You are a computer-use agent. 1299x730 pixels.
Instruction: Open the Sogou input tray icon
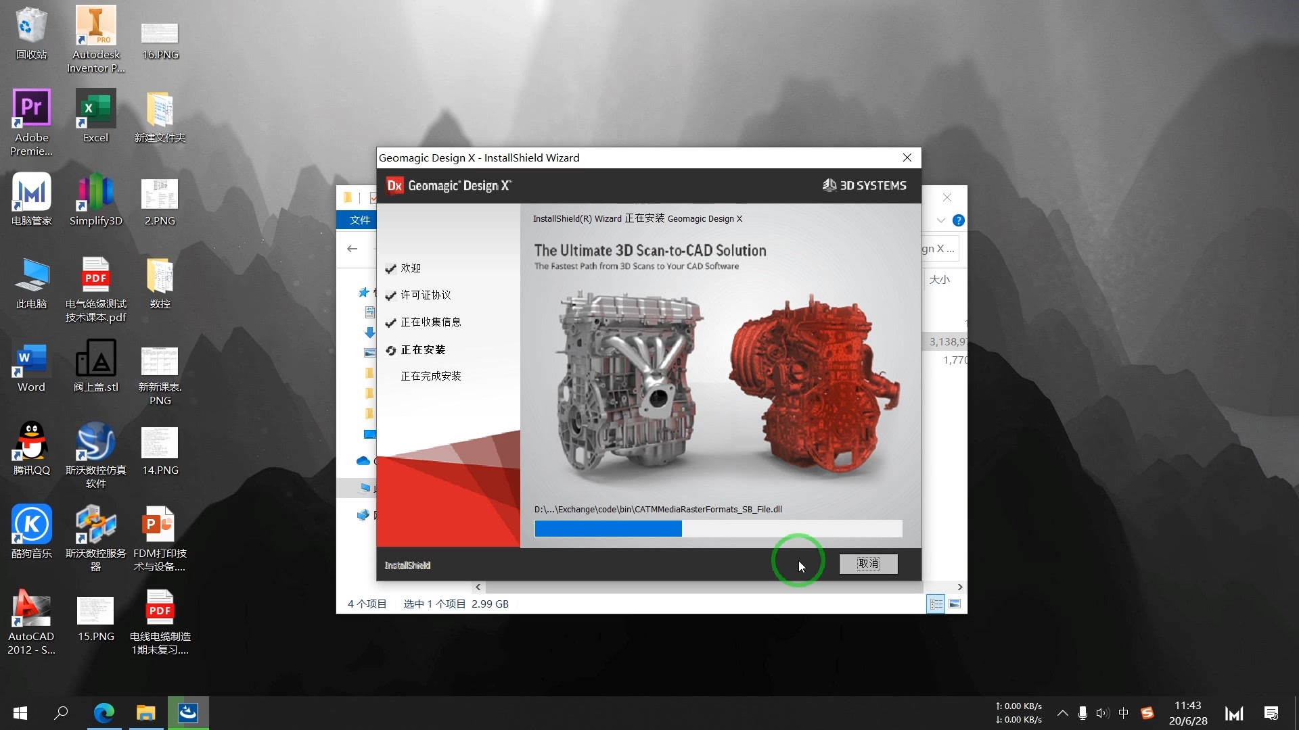coord(1147,713)
